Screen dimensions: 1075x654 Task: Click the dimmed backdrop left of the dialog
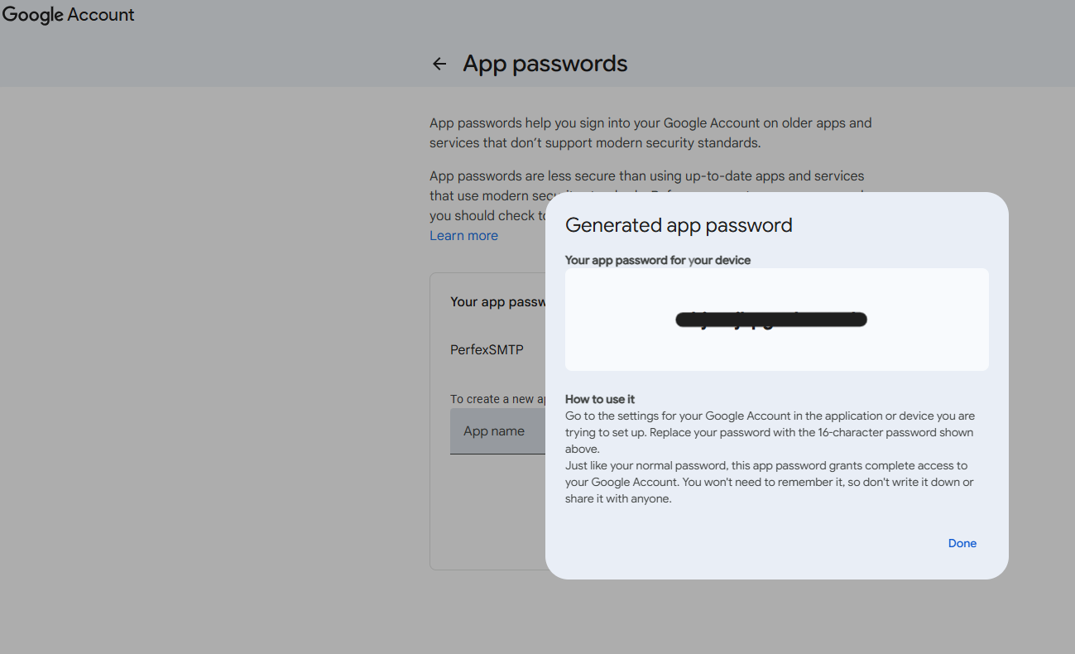[x=207, y=373]
